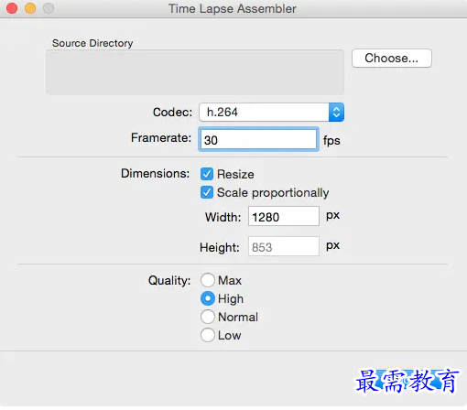Select the High quality radio button
The image size is (467, 410).
[208, 298]
